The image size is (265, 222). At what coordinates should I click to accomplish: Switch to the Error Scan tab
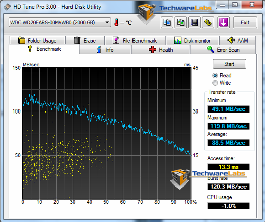(x=223, y=49)
